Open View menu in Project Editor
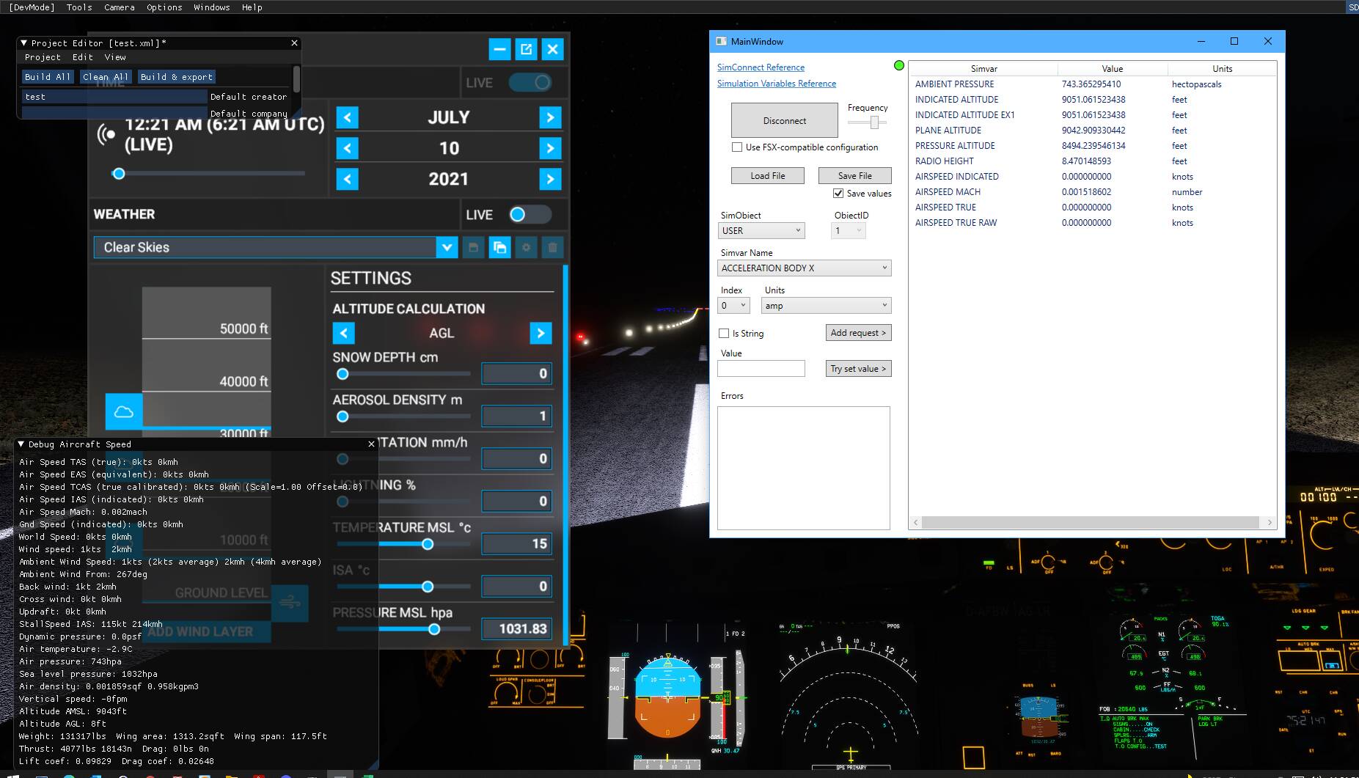The height and width of the screenshot is (778, 1359). 115,57
